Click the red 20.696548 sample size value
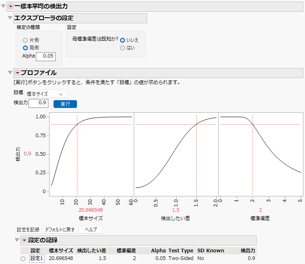This screenshot has width=305, height=264. pyautogui.click(x=91, y=210)
